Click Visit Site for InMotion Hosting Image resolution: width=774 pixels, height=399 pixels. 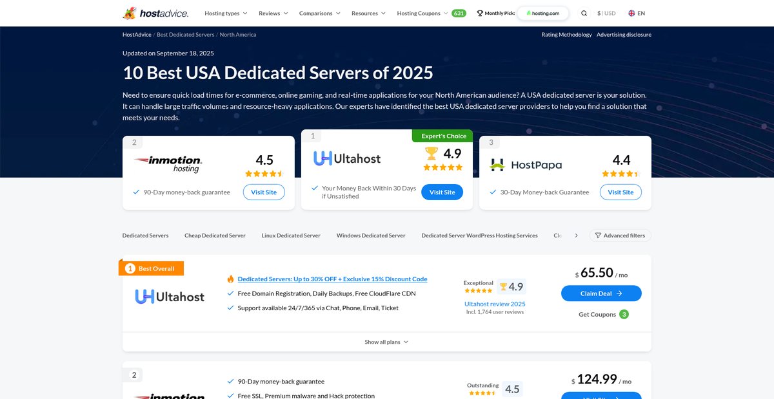coord(264,192)
